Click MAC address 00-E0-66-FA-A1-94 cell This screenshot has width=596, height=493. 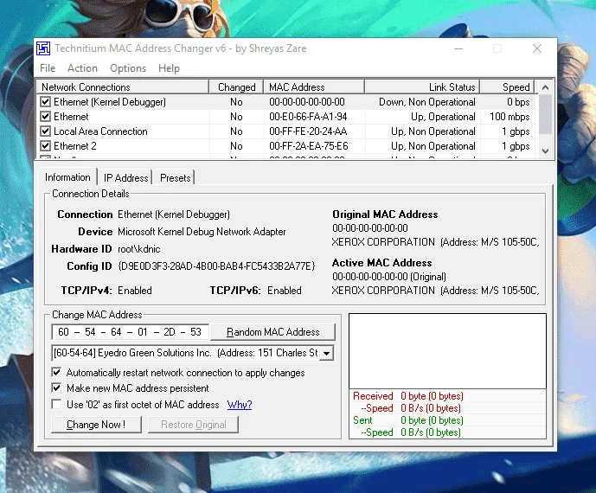(x=308, y=116)
